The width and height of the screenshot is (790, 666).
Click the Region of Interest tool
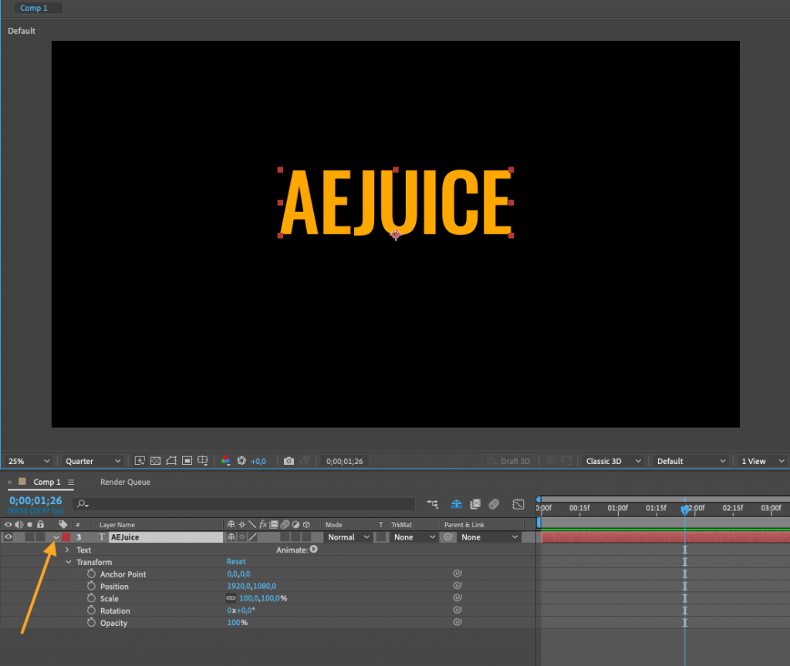coord(187,460)
